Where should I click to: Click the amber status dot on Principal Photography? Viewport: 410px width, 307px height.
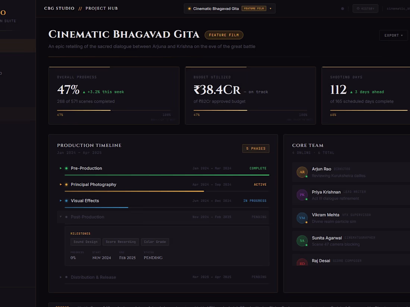66,185
